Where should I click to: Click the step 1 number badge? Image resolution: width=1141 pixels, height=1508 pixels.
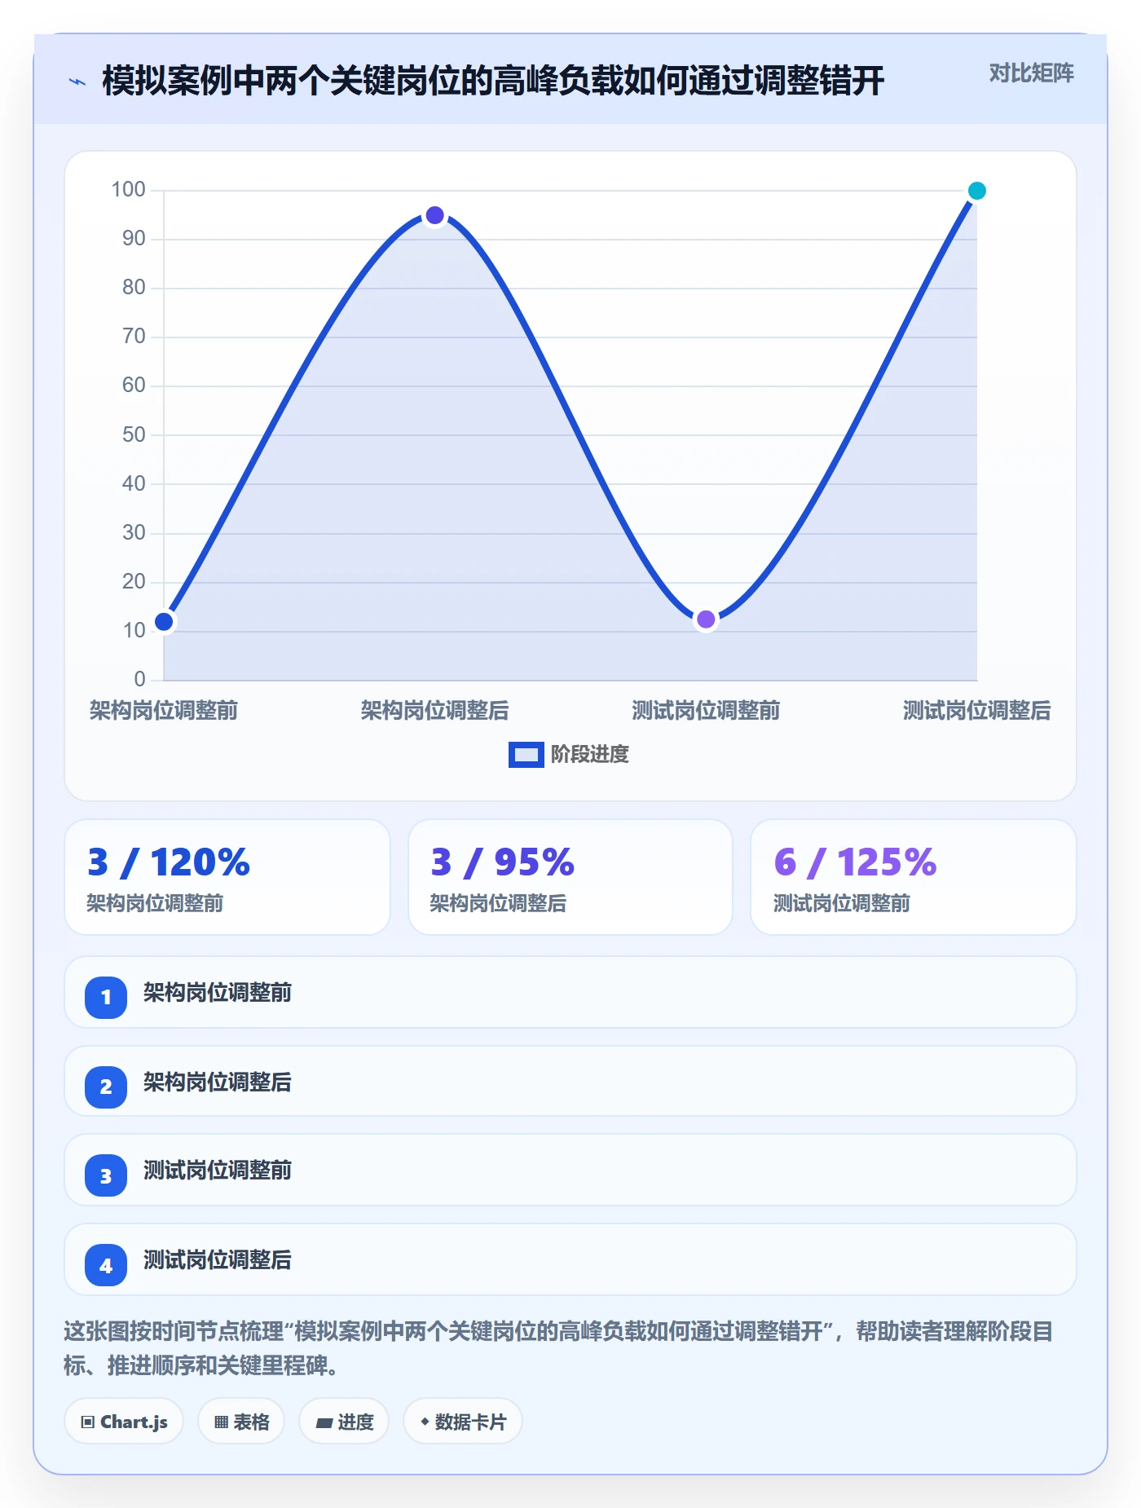tap(106, 997)
